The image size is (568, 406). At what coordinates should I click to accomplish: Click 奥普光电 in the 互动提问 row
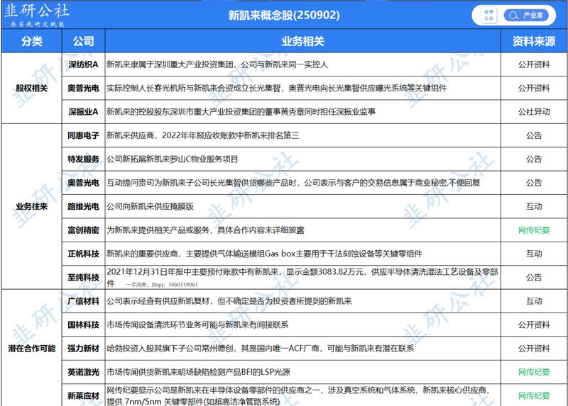pos(83,183)
